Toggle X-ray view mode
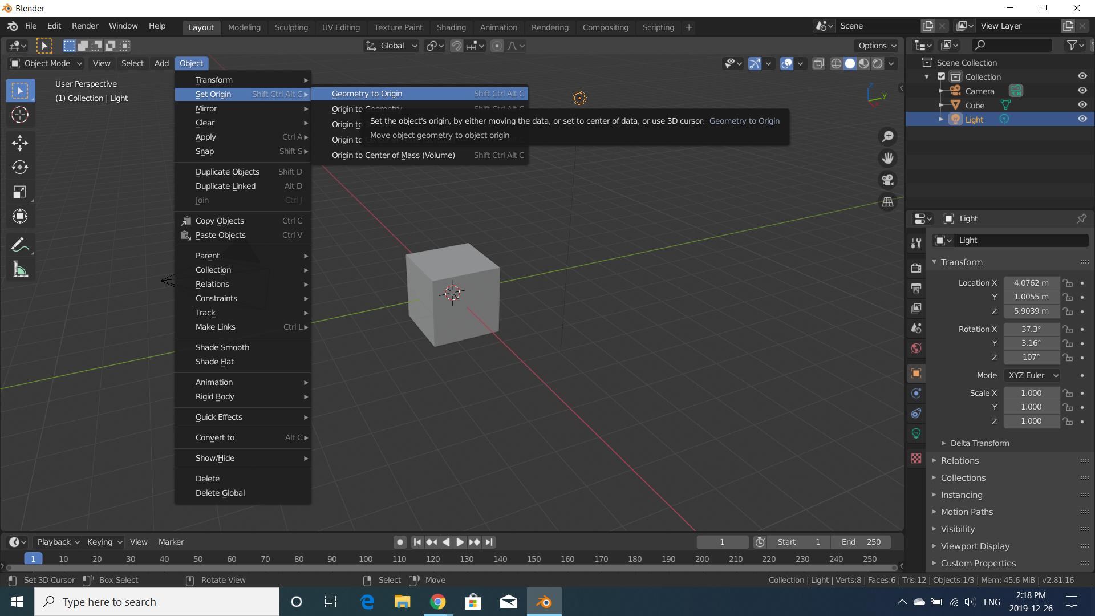This screenshot has height=616, width=1095. (818, 63)
